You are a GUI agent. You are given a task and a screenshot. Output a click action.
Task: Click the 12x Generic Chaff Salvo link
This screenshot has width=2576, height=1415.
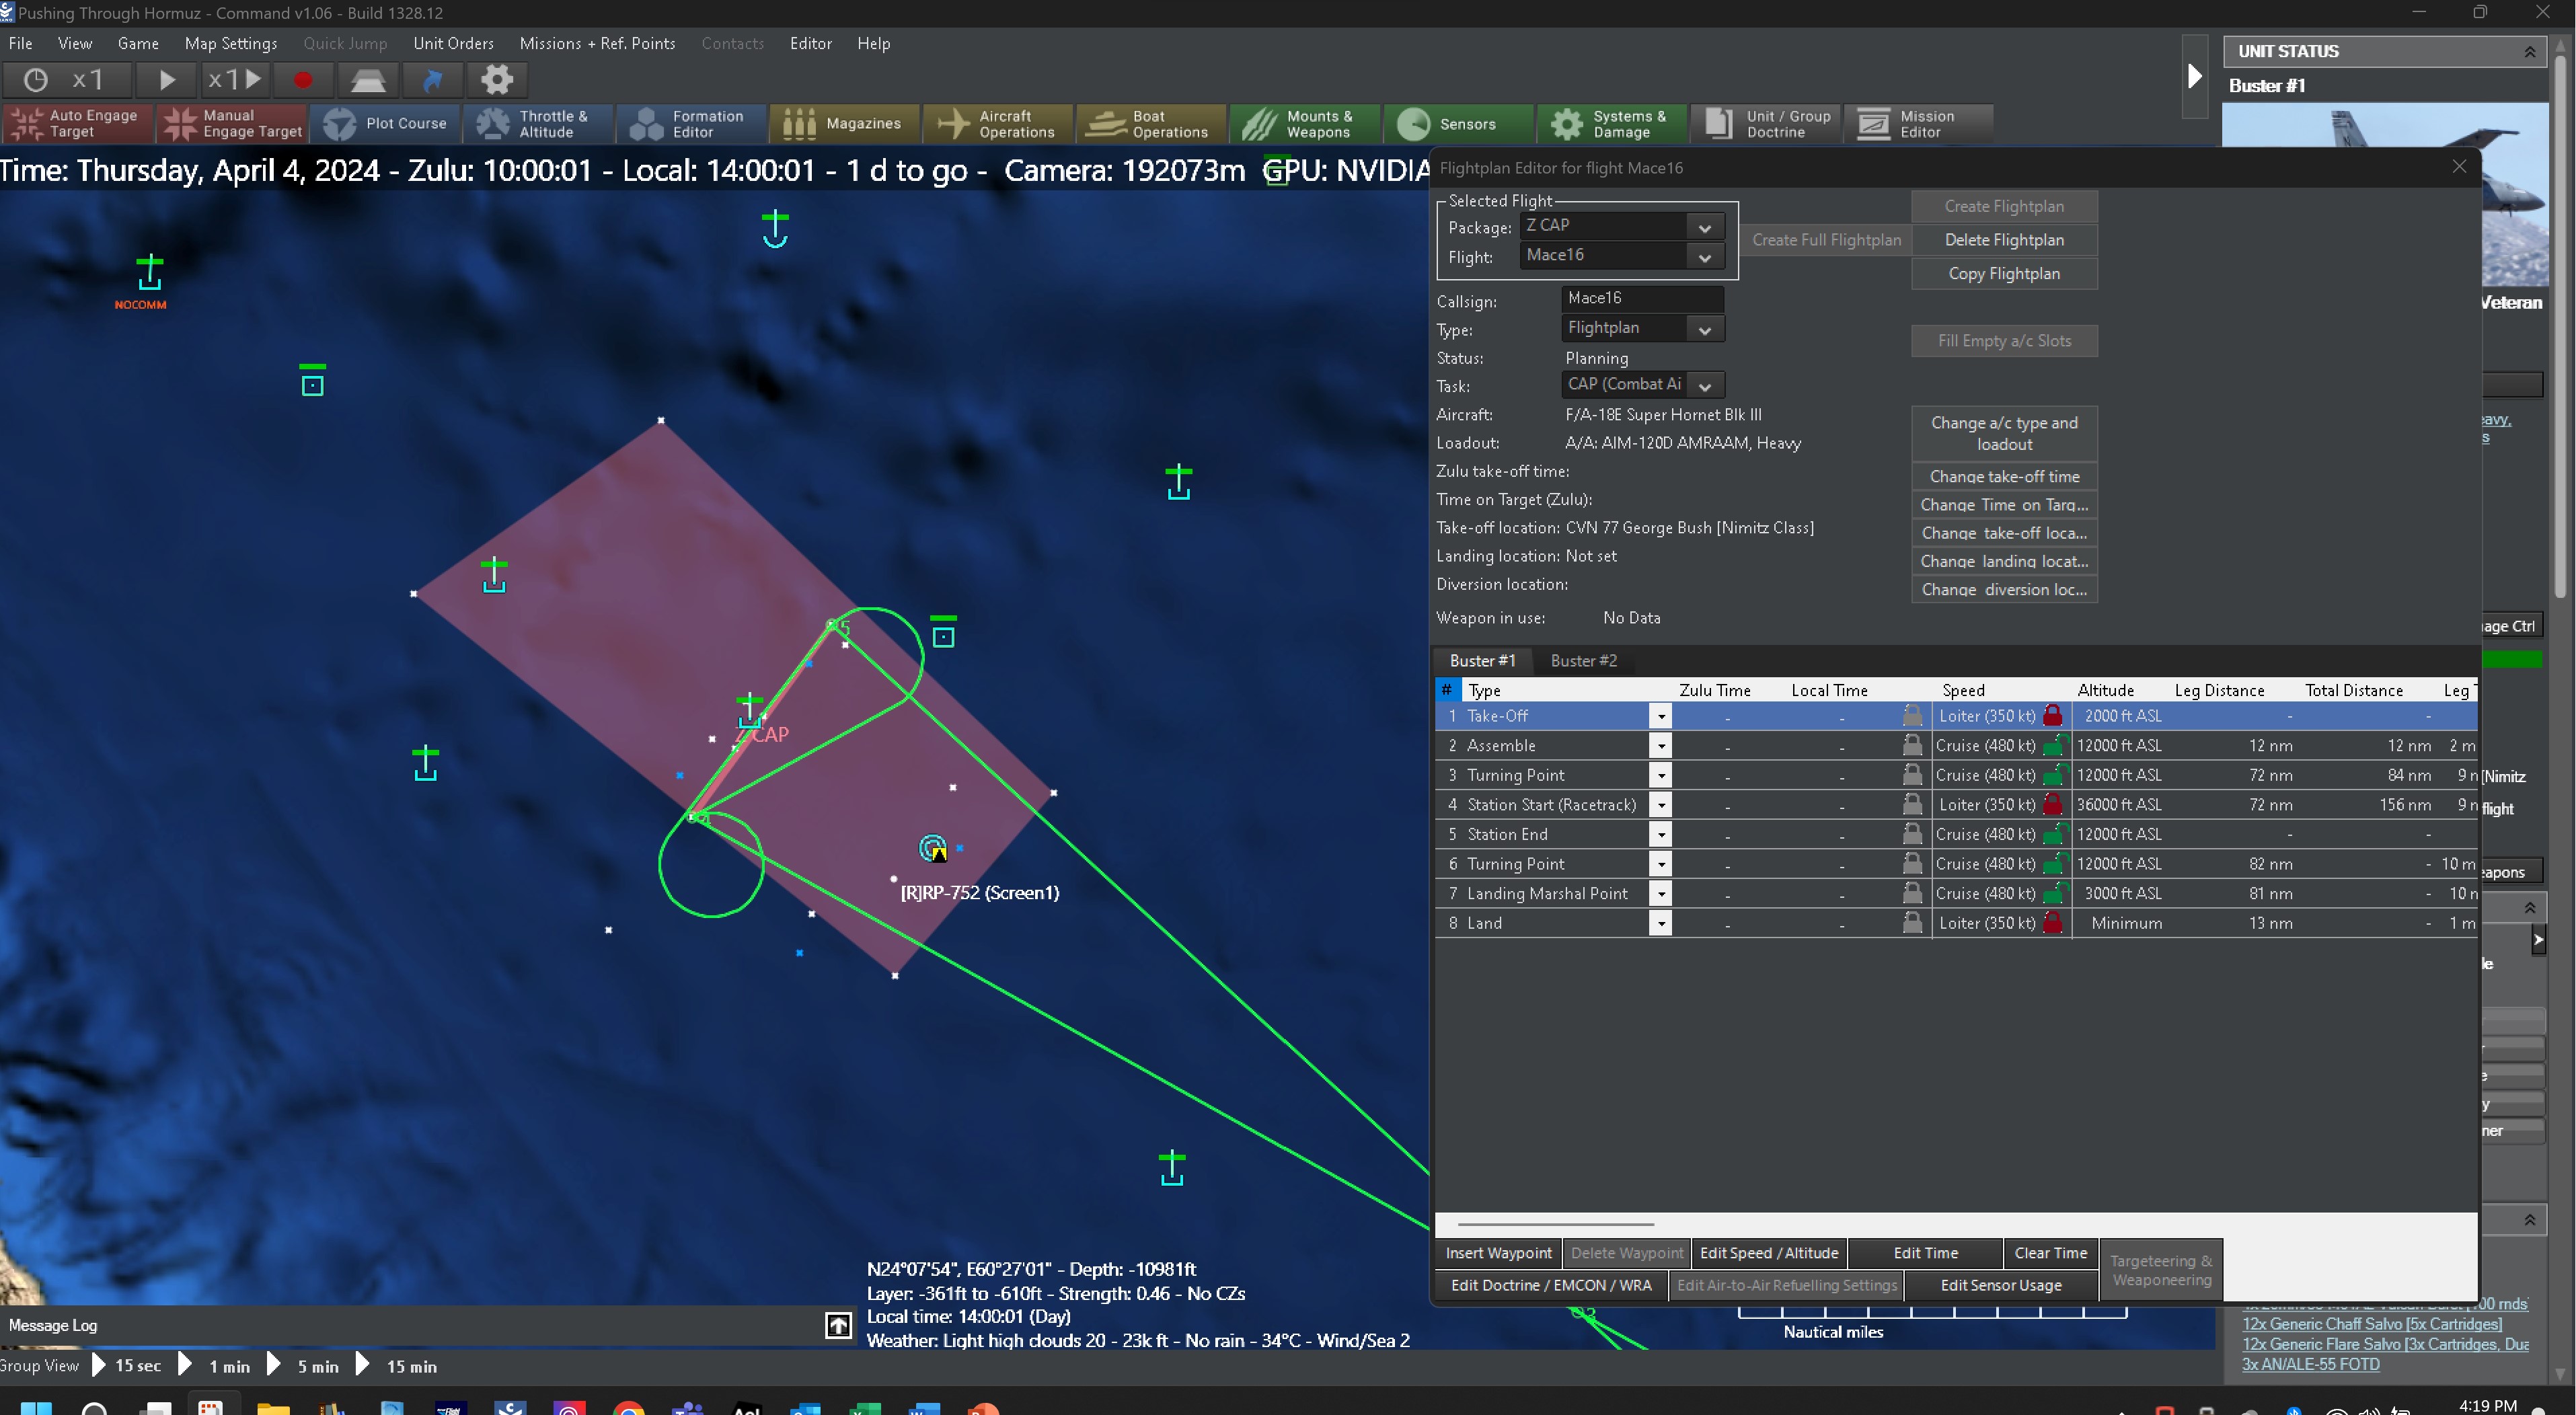(2371, 1324)
